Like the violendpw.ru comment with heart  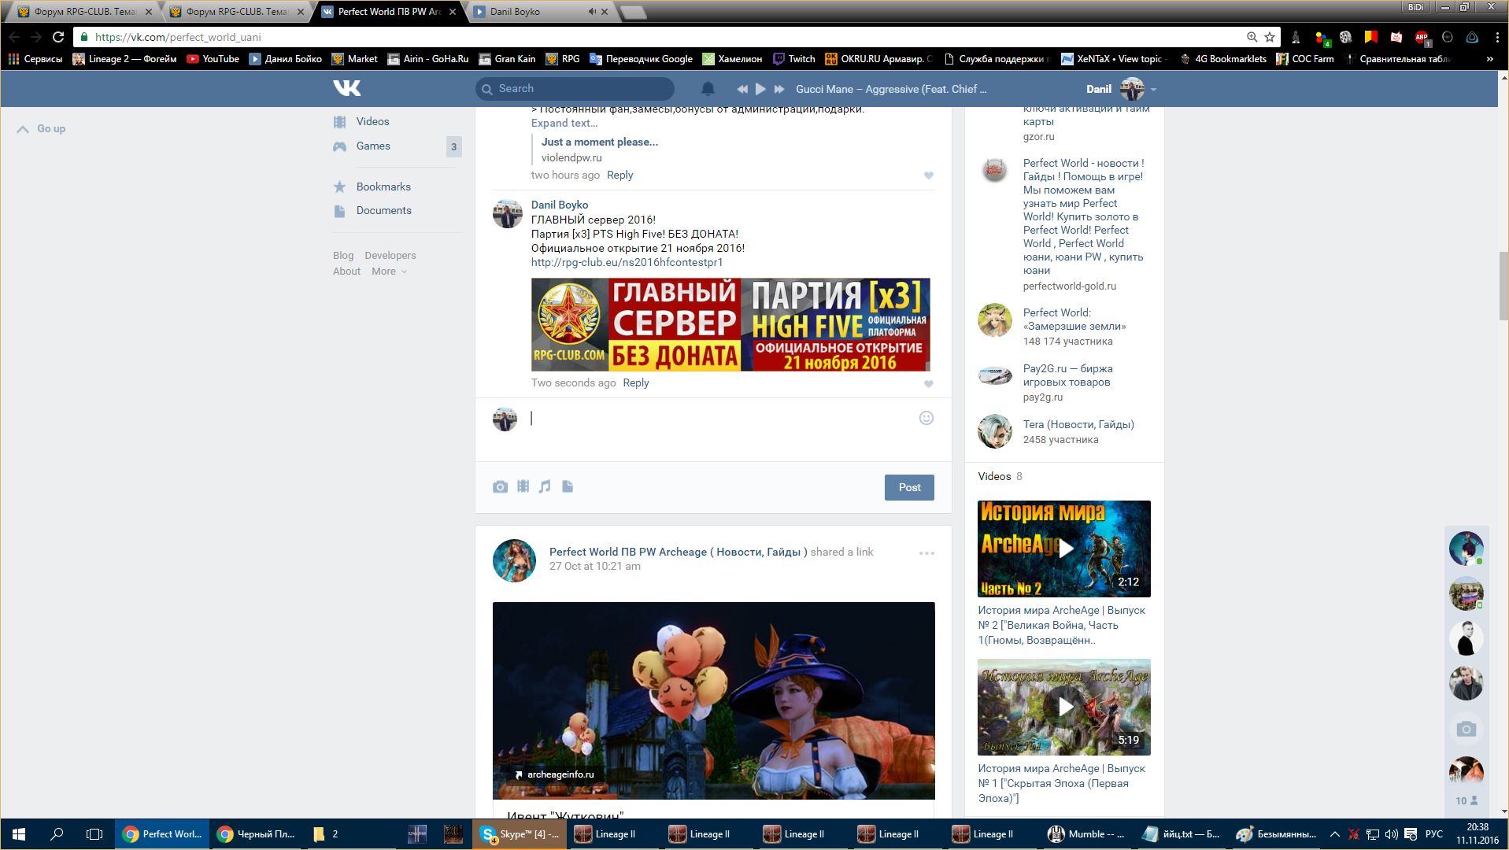929,176
